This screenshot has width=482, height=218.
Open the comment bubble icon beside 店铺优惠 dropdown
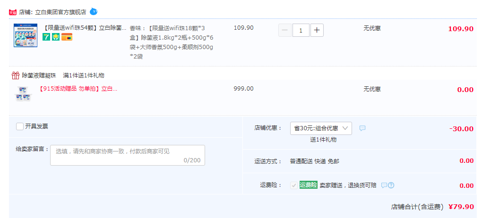coord(362,128)
